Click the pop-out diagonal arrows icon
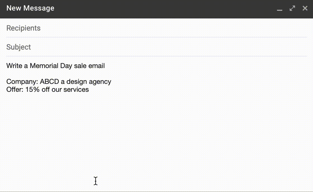Screen dimensions: 313x192 [292, 8]
